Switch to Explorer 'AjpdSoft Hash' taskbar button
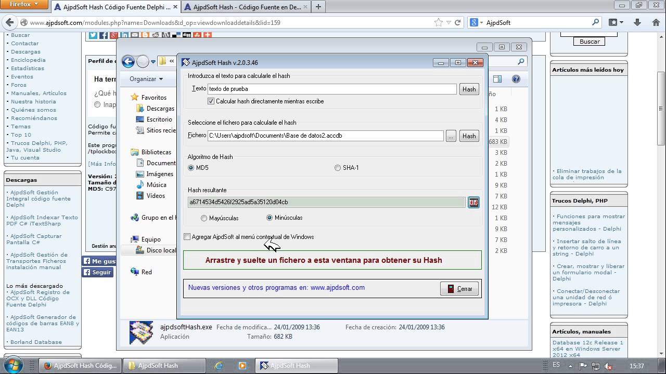This screenshot has height=374, width=666. coord(164,366)
